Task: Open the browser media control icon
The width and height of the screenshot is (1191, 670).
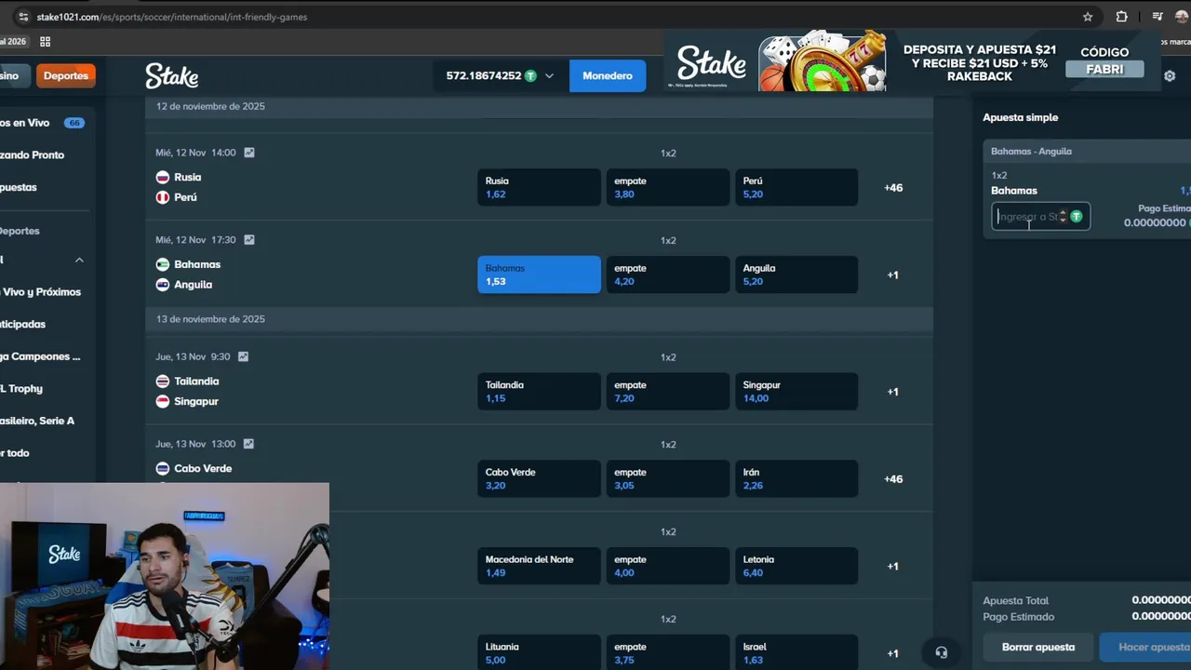Action: click(1158, 17)
